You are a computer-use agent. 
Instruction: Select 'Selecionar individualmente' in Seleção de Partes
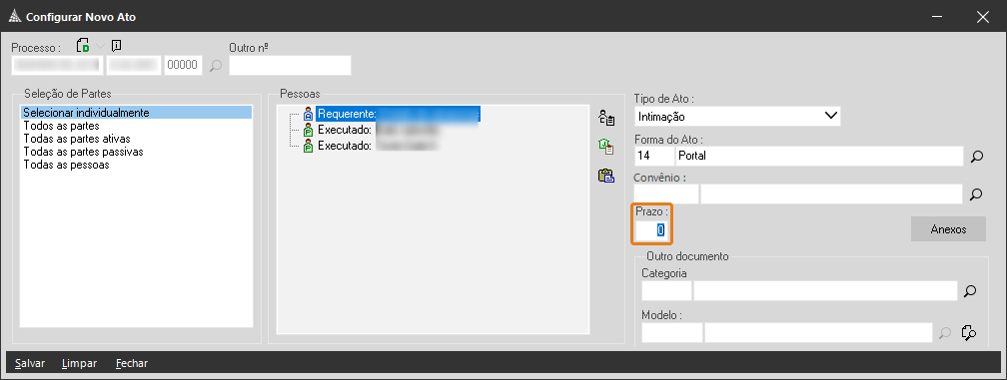click(x=136, y=113)
